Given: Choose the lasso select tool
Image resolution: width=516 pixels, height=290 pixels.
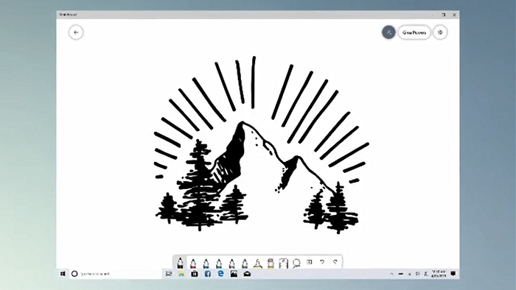Looking at the screenshot, I should coord(296,263).
